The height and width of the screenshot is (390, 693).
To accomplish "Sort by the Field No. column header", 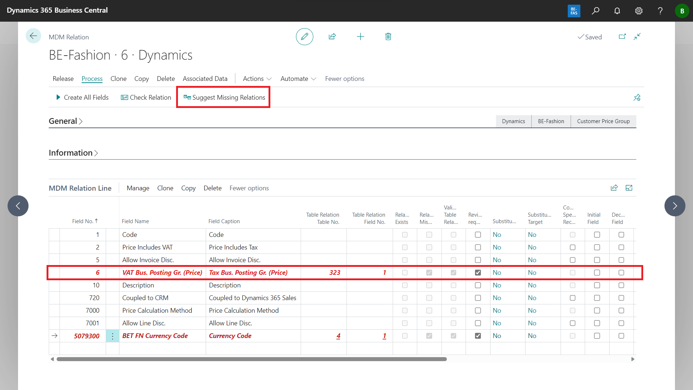I will [85, 221].
